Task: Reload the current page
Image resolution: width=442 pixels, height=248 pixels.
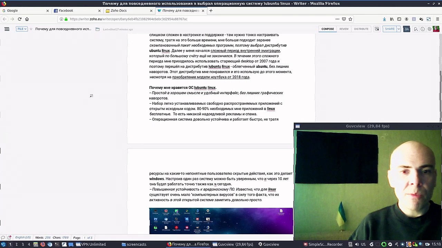Action: 20,19
